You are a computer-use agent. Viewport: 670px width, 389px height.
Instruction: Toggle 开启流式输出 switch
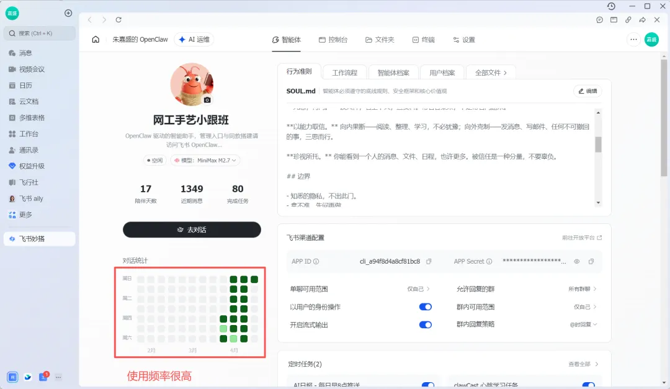[425, 325]
